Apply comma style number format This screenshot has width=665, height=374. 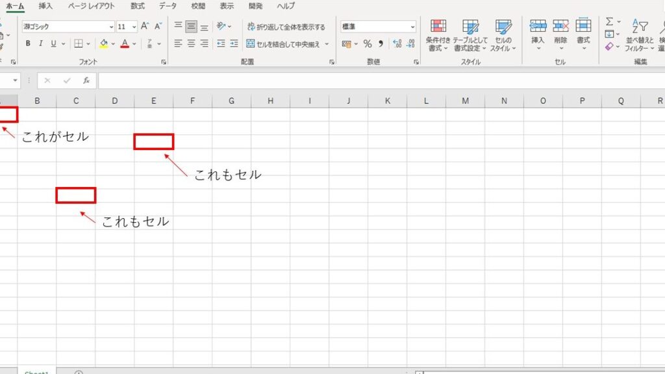(x=381, y=44)
